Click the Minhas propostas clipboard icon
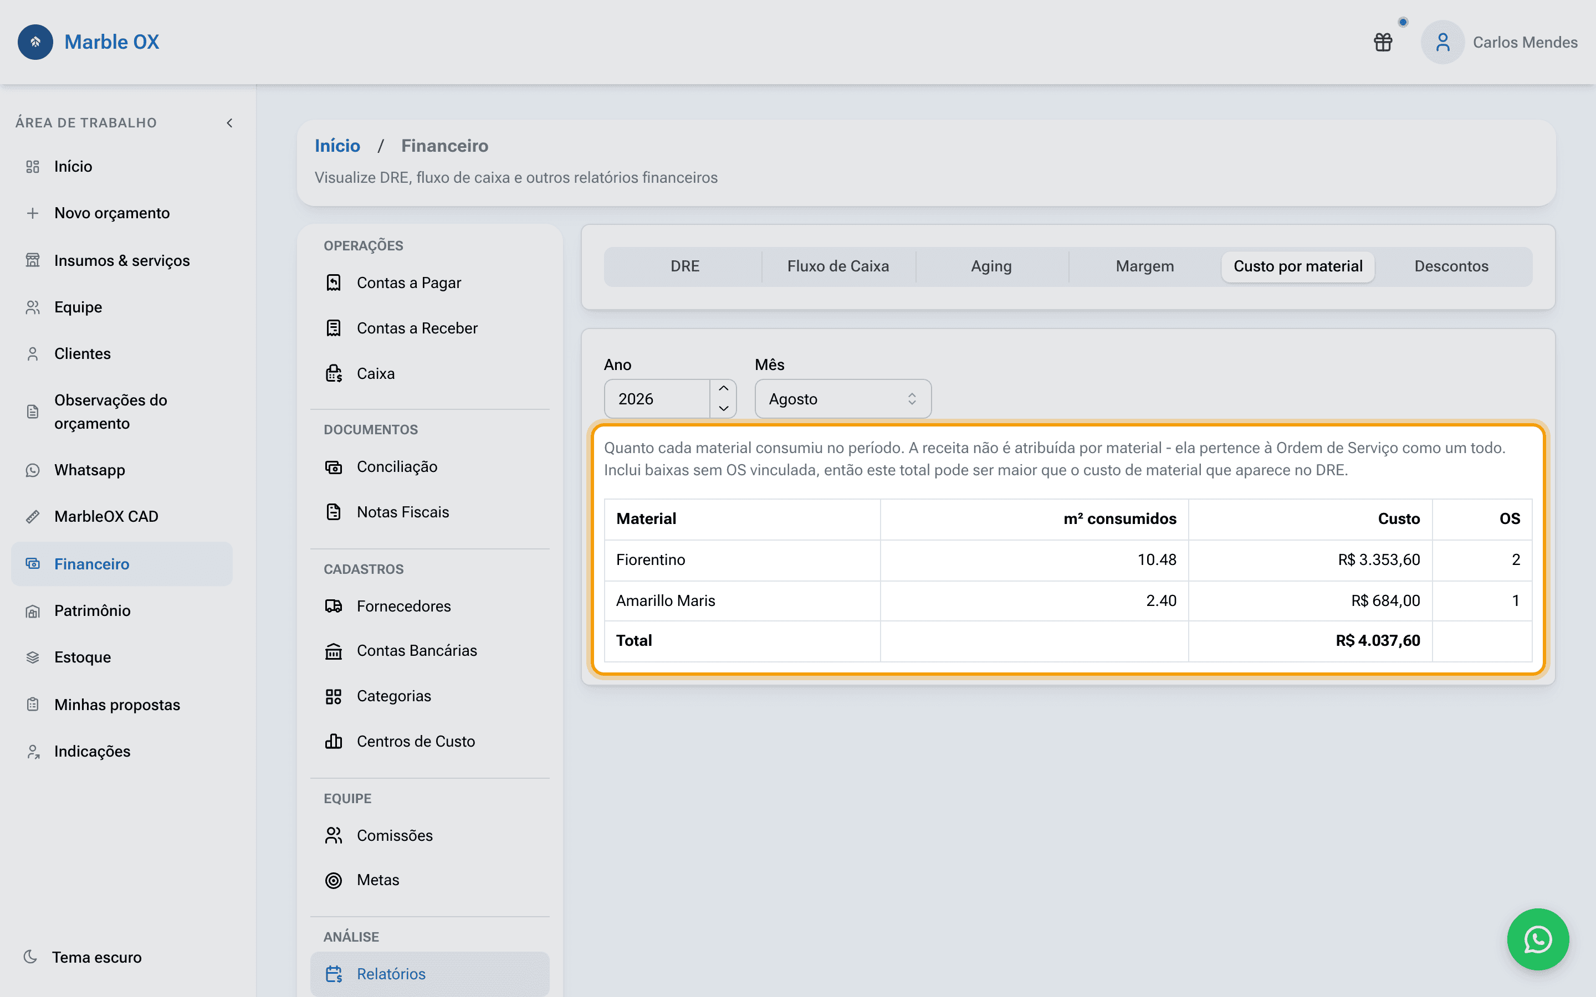Screen dimensions: 1596x997 pos(32,705)
